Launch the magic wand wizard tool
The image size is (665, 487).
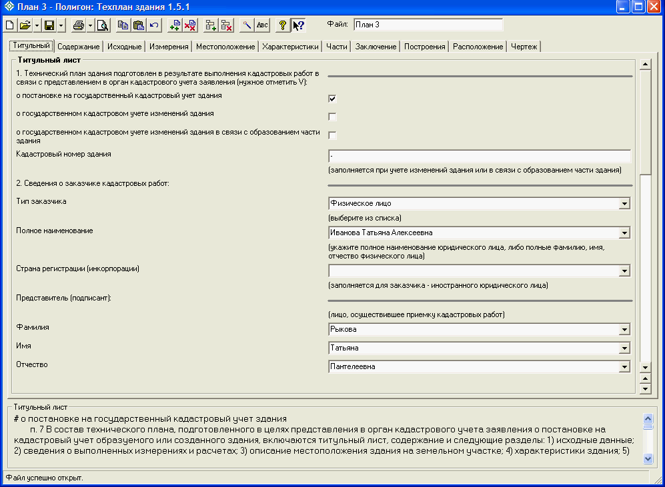coord(247,25)
